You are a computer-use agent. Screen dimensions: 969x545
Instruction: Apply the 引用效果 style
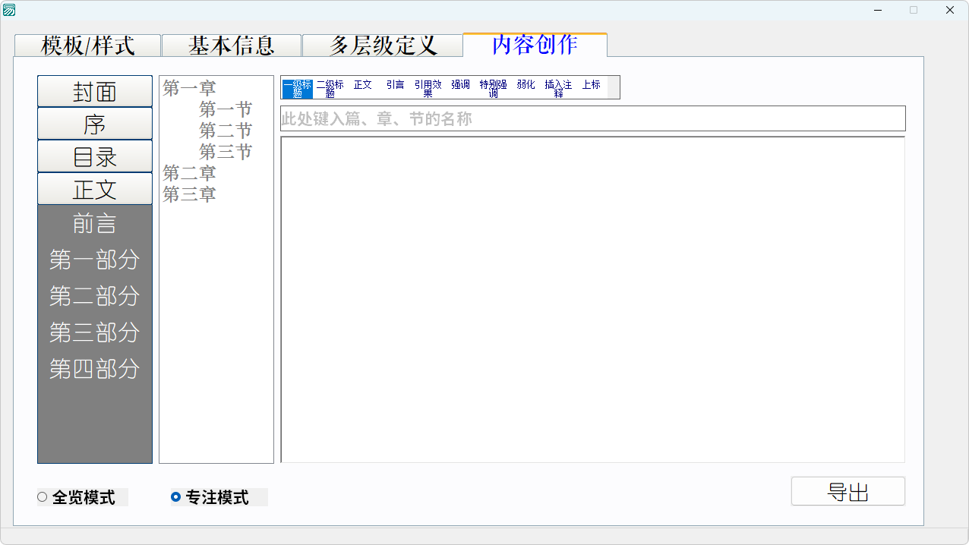point(428,88)
